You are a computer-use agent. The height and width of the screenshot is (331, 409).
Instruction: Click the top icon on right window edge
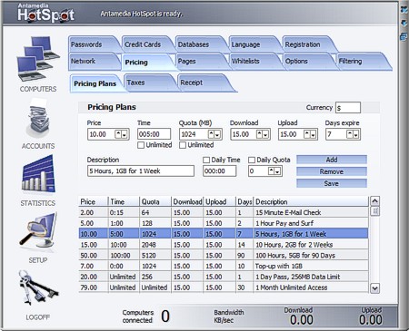pyautogui.click(x=404, y=10)
